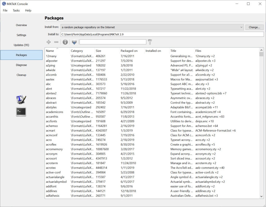Click the install package plus icon
Screen dimensions: 266x207
tap(49, 42)
